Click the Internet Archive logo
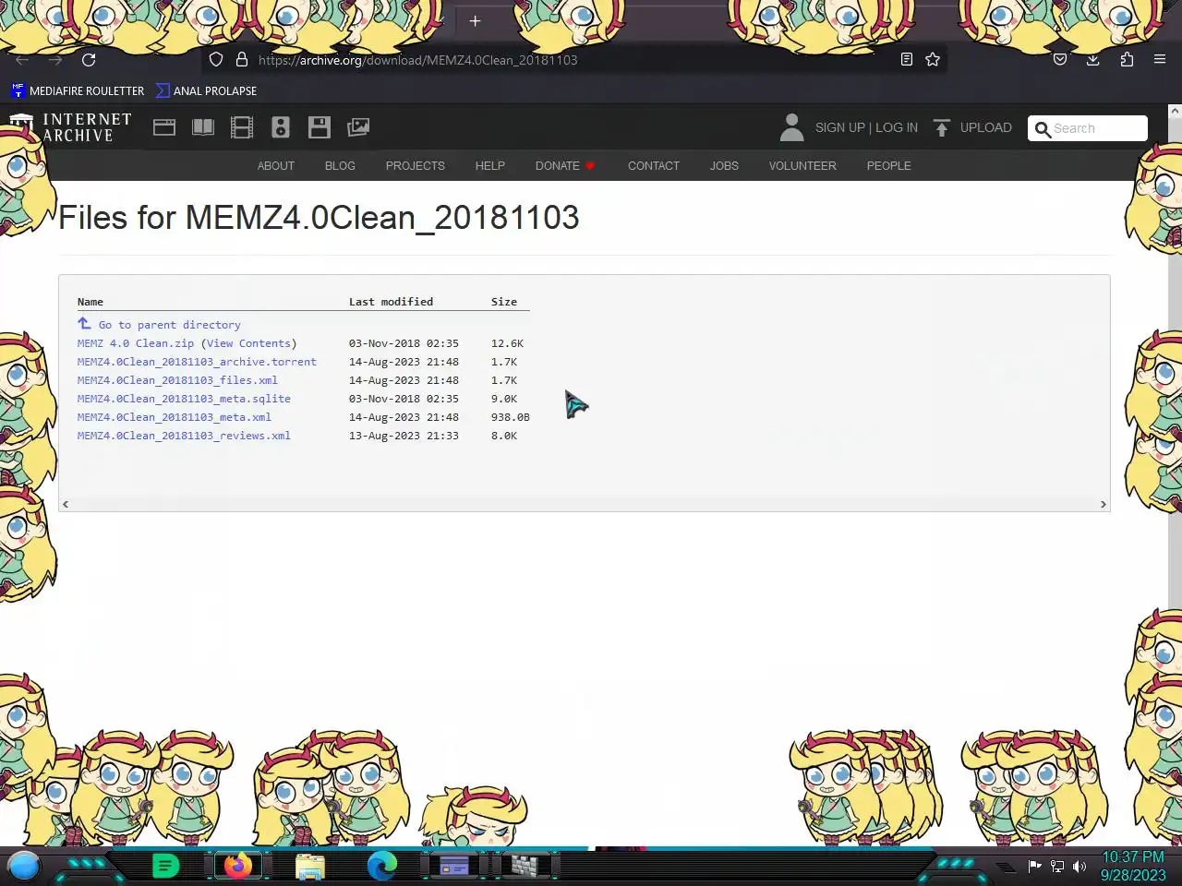Screen dimensions: 1182x886 point(70,127)
